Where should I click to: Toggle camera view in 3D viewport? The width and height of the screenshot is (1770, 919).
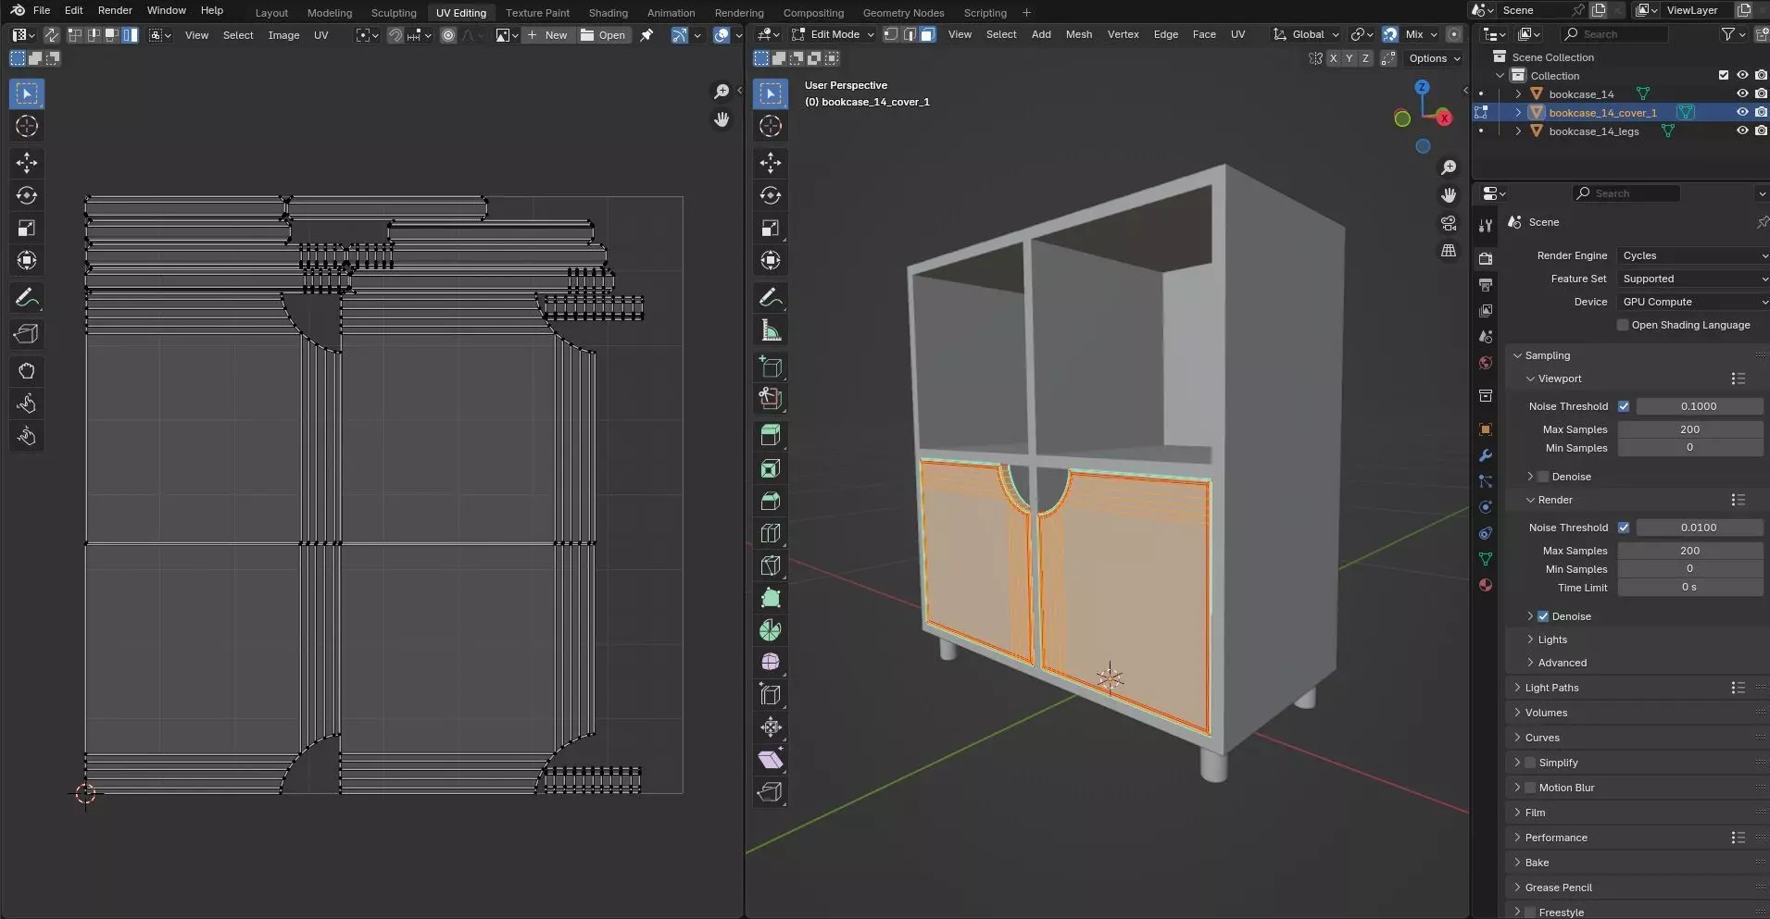[x=1449, y=224]
